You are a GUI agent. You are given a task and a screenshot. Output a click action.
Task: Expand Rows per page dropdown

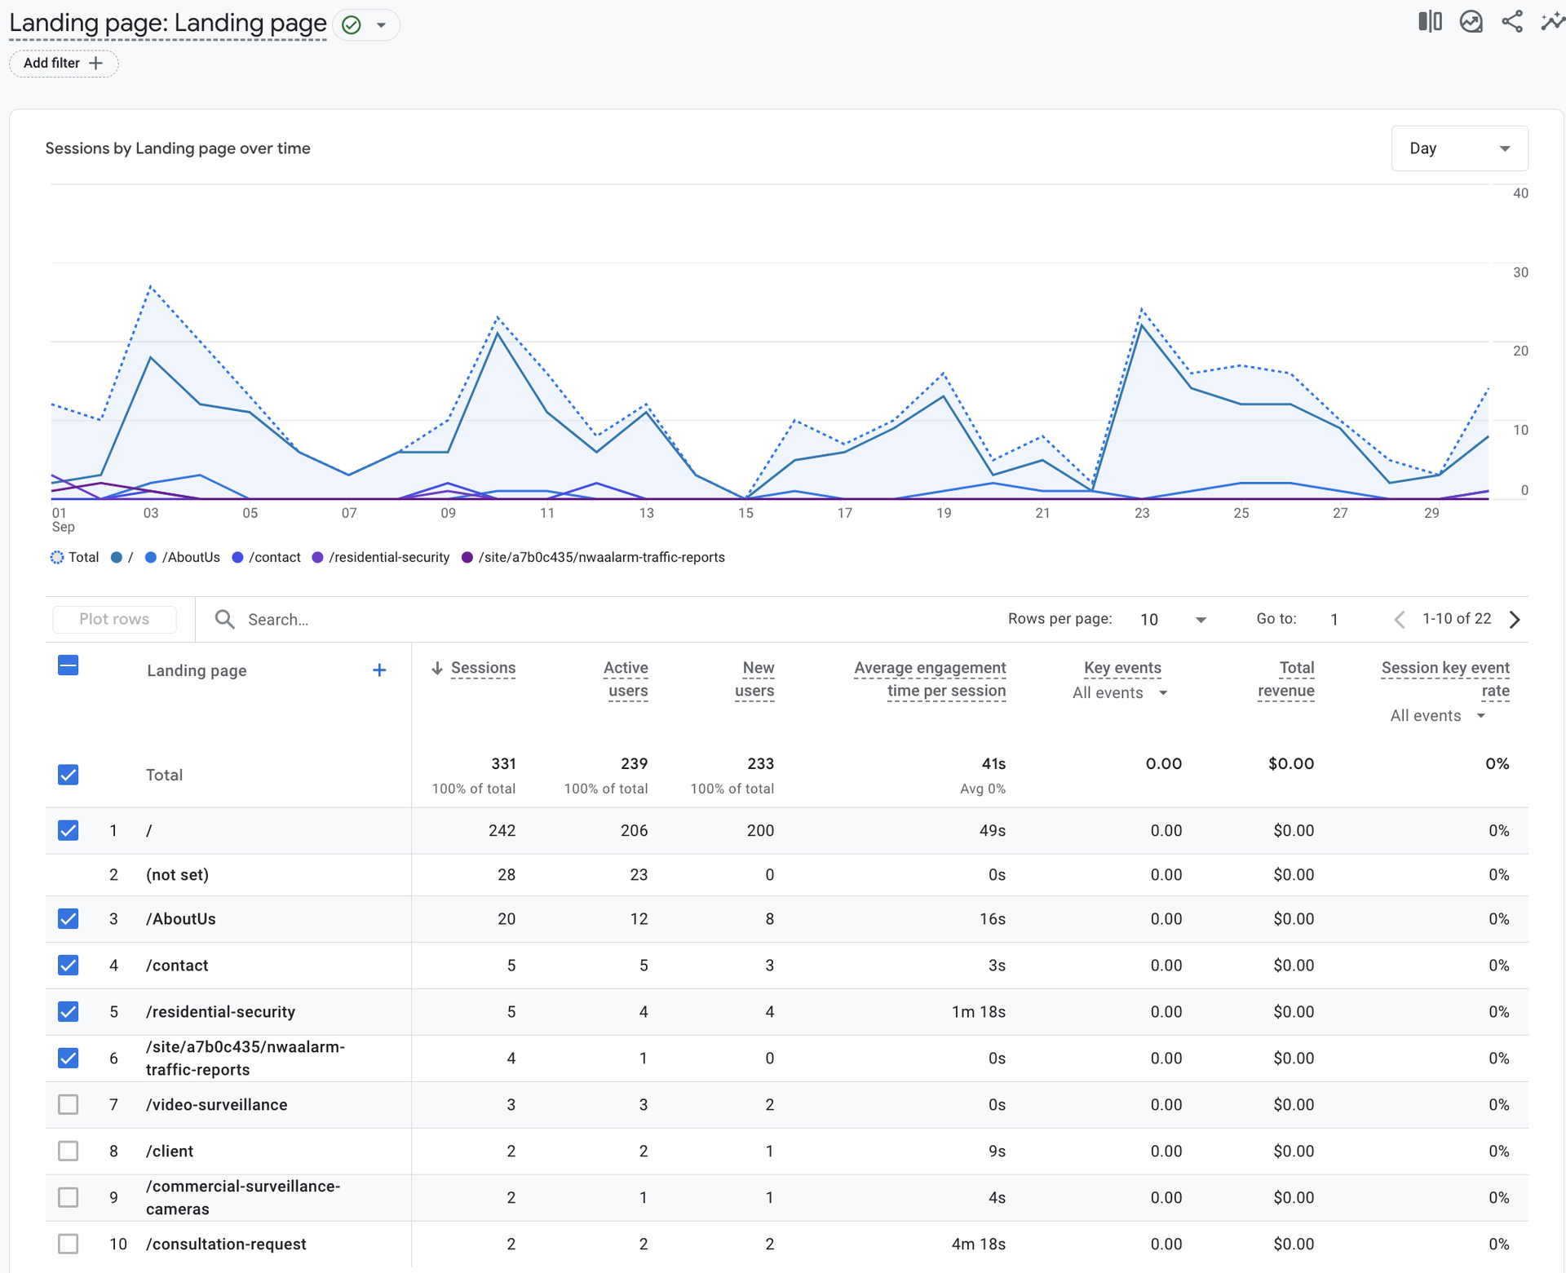coord(1173,620)
